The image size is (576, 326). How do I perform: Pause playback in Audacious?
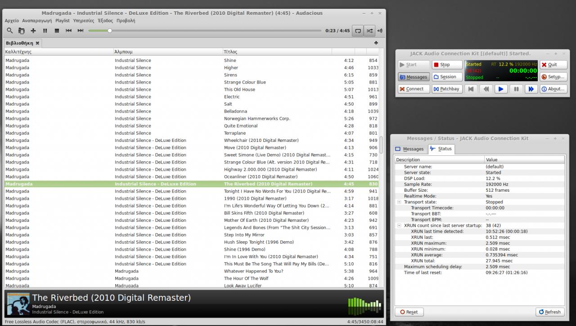click(x=45, y=31)
